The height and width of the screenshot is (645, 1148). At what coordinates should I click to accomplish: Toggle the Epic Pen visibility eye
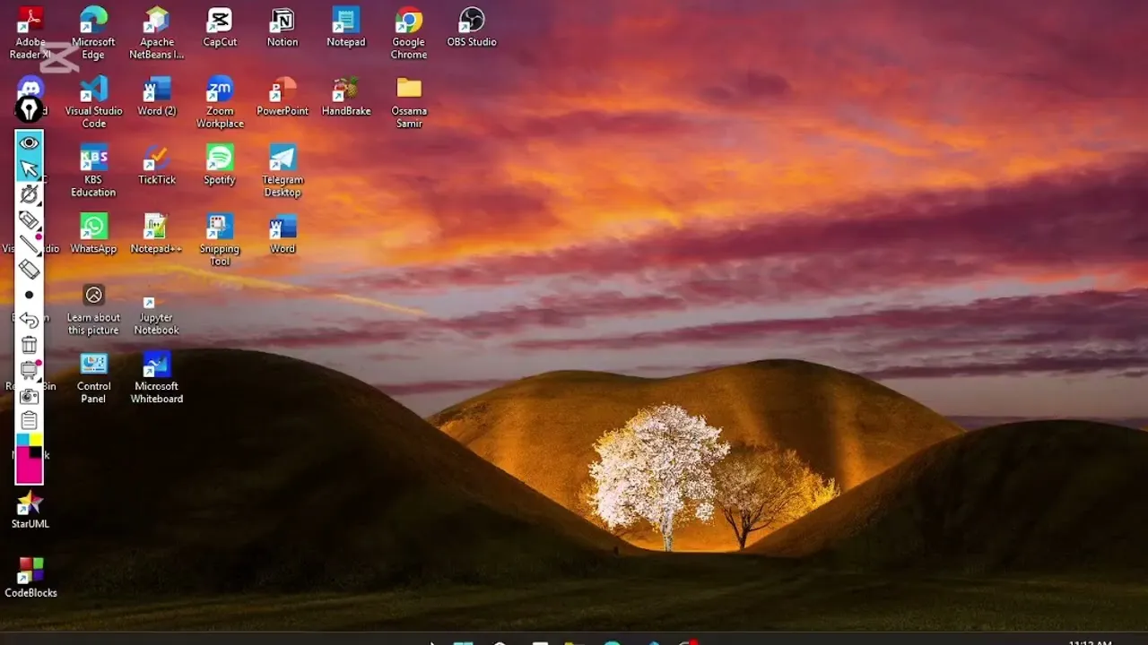30,143
